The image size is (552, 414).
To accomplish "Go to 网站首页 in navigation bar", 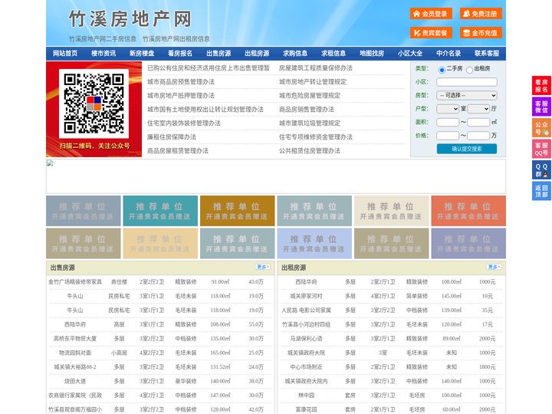I will (x=65, y=54).
